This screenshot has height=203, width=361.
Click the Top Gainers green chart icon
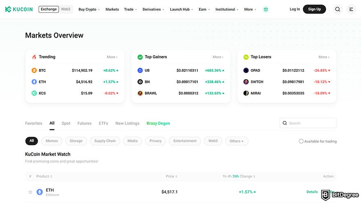[140, 57]
